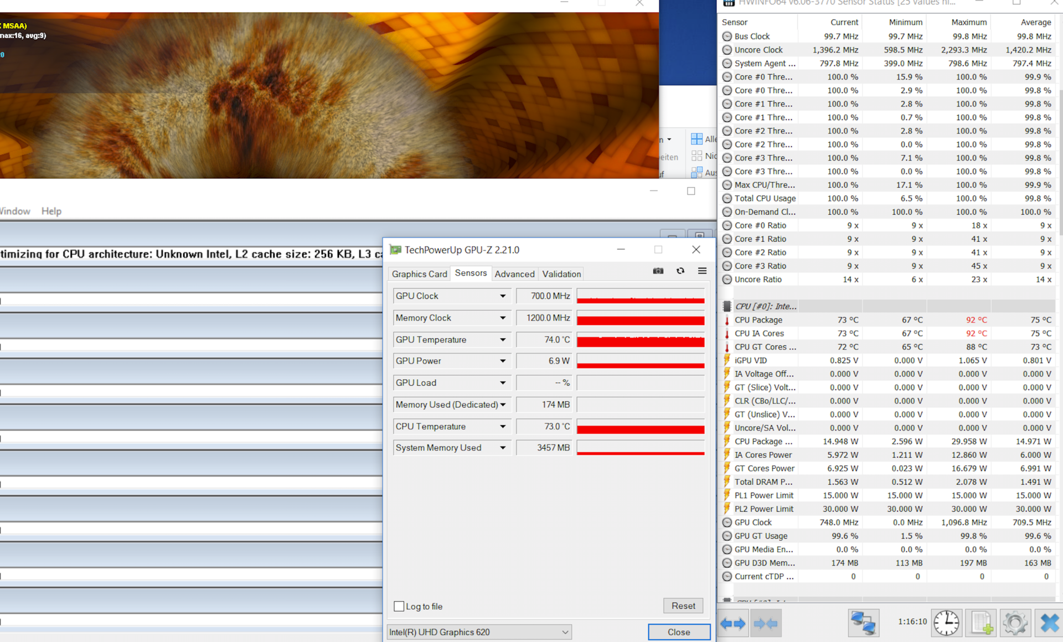Click the iGPU VID lightning bolt icon
1063x642 pixels.
[x=727, y=360]
